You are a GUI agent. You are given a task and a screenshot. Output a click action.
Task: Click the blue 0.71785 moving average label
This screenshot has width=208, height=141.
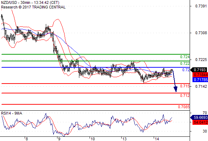(200, 80)
